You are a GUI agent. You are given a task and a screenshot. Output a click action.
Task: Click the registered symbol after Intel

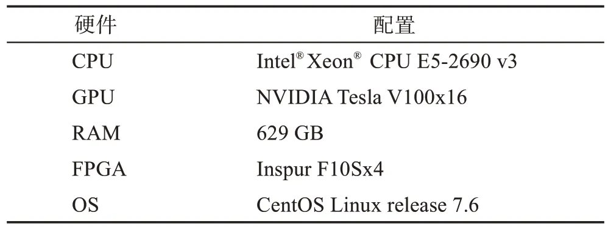pyautogui.click(x=299, y=56)
